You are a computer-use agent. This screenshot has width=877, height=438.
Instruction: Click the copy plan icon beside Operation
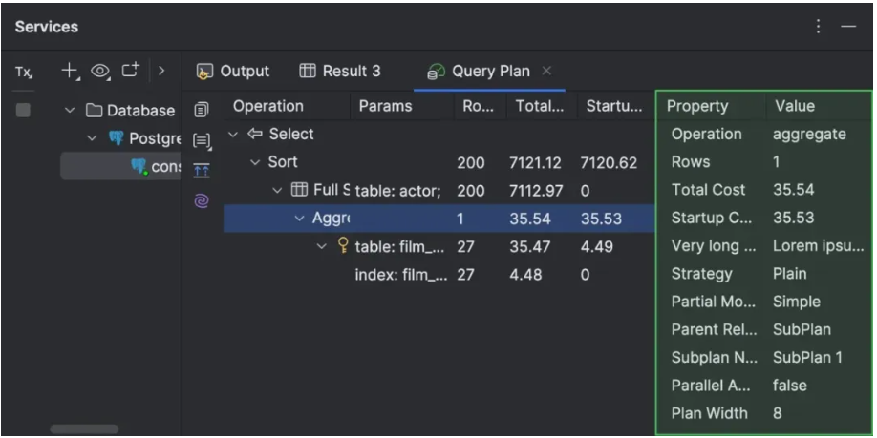click(203, 109)
